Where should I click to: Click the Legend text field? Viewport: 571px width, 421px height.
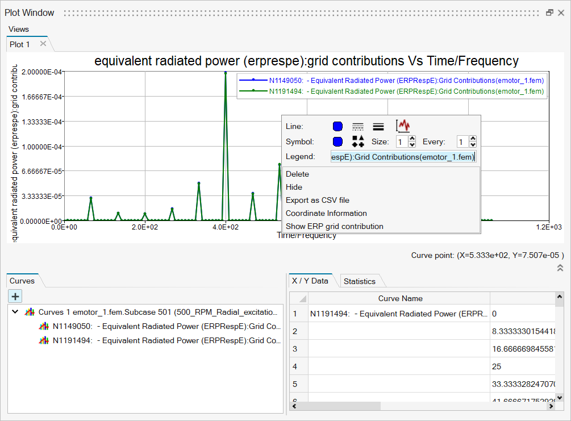coord(402,157)
